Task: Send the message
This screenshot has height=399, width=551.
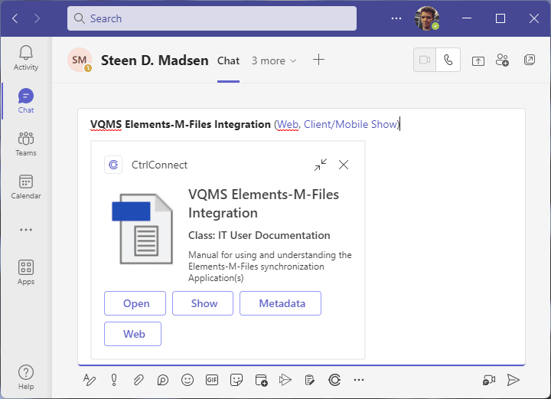Action: 513,380
